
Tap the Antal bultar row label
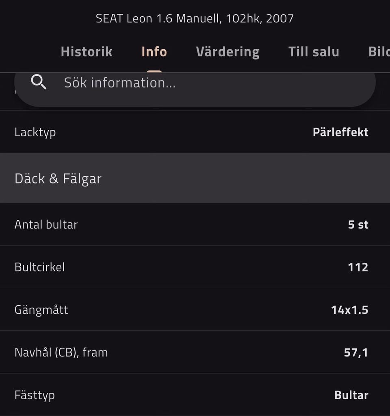tap(46, 224)
